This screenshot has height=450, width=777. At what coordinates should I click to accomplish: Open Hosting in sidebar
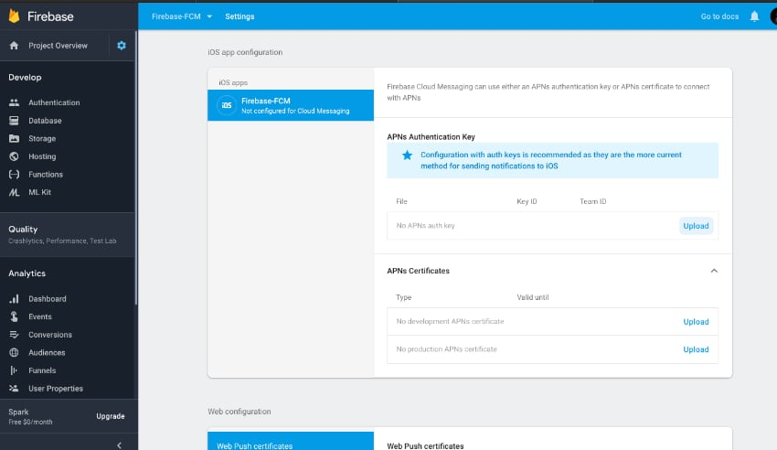[42, 156]
